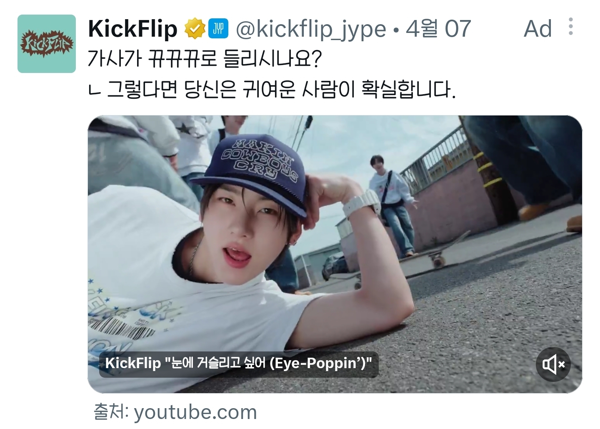Unmute the video with the speaker icon
The height and width of the screenshot is (429, 600).
click(x=553, y=364)
